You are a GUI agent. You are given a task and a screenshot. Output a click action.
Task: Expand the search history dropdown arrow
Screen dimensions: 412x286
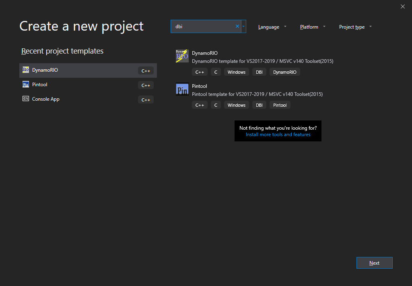click(243, 27)
